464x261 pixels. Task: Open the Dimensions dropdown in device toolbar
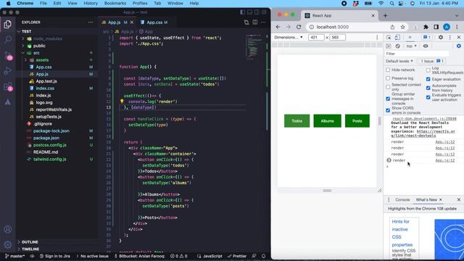289,37
